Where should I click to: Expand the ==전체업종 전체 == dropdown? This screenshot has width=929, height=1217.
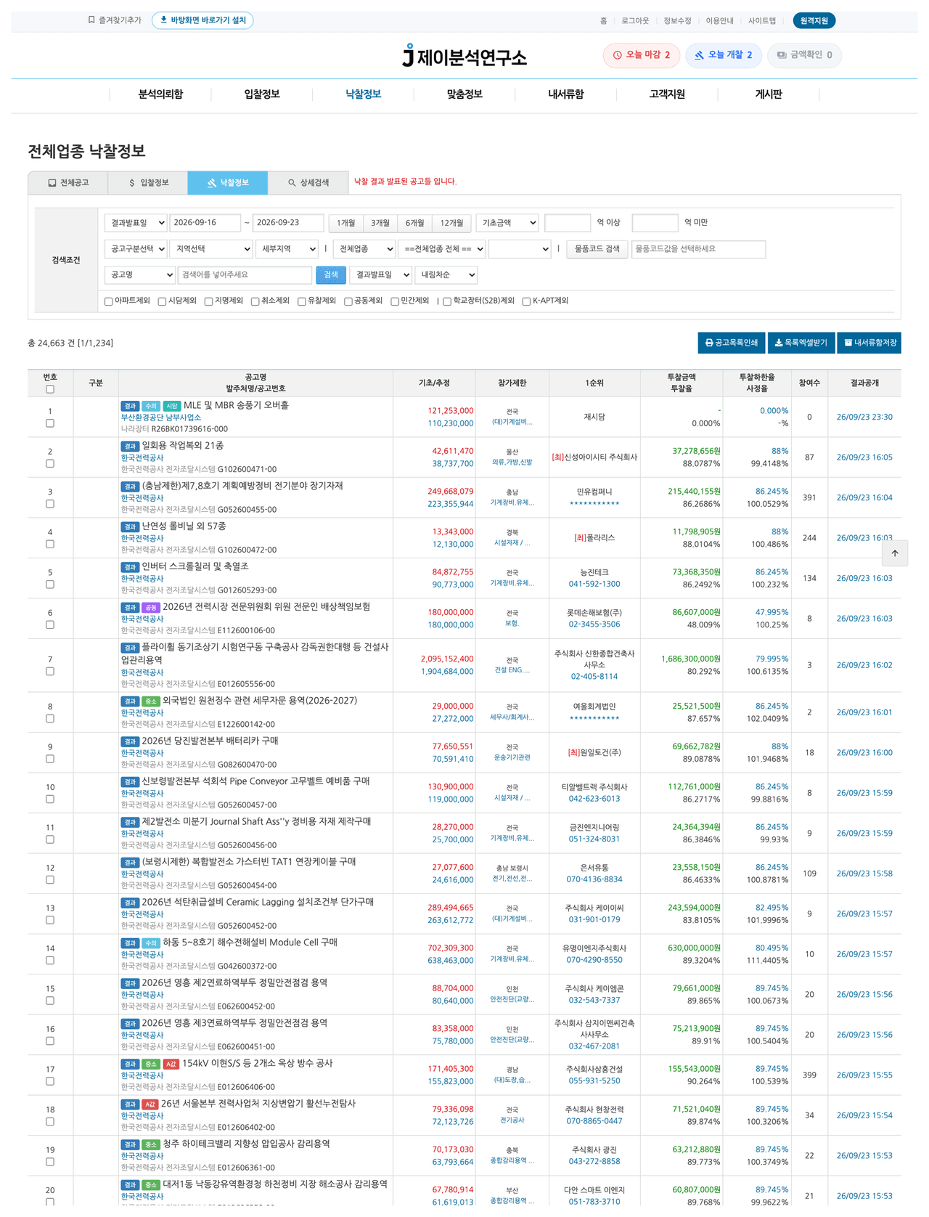442,249
